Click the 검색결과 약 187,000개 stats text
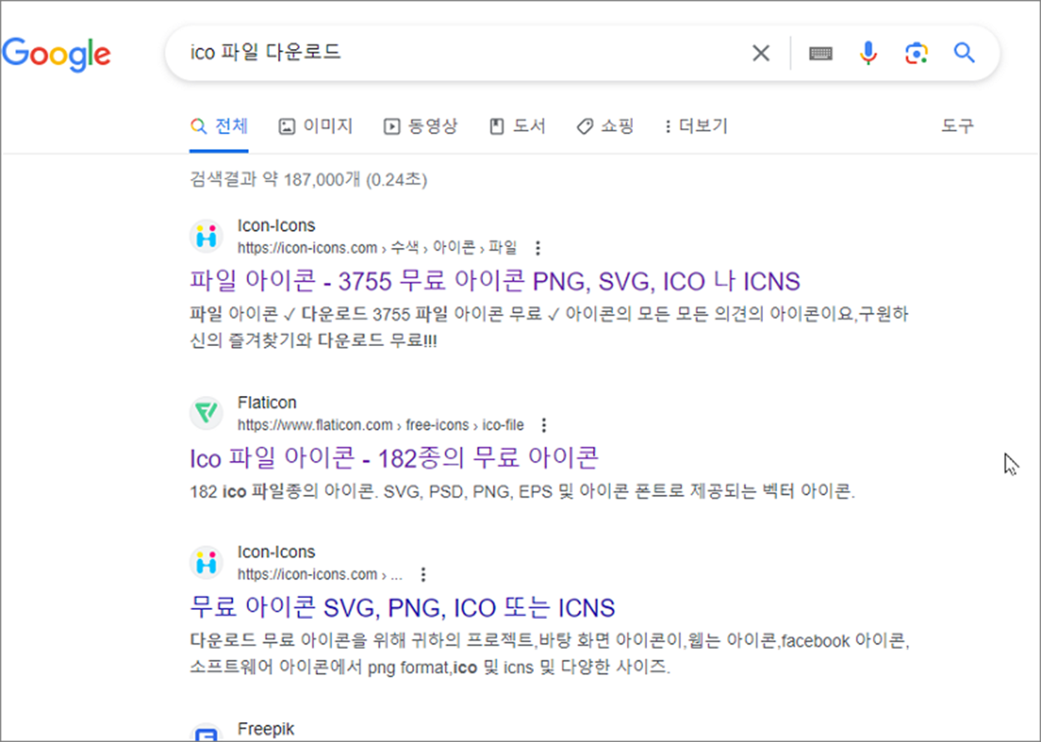Image resolution: width=1041 pixels, height=742 pixels. [x=308, y=179]
